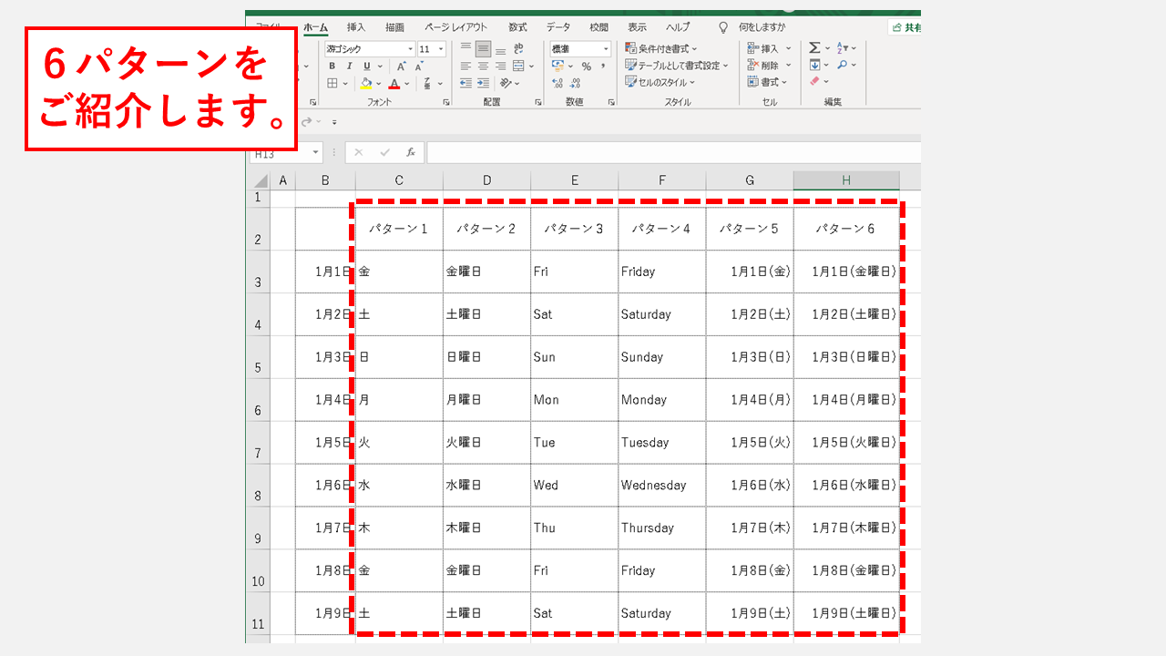Open the 数式 ribbon tab
Image resolution: width=1166 pixels, height=656 pixels.
pos(517,27)
